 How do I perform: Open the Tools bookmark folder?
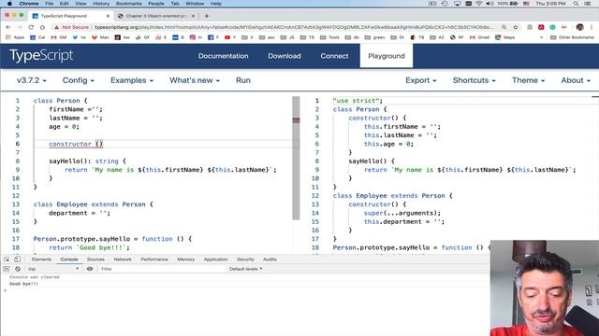click(x=329, y=37)
